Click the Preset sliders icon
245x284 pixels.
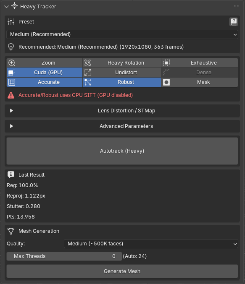11,22
